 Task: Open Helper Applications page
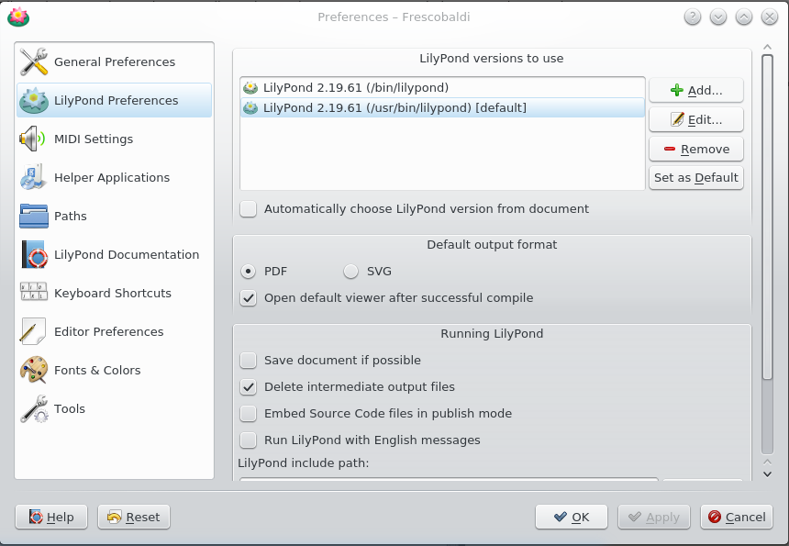point(115,177)
